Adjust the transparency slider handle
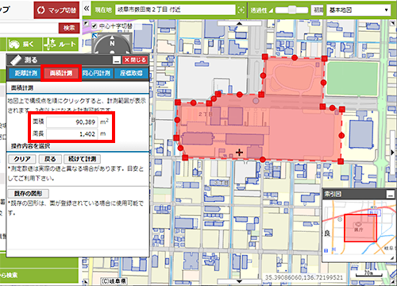397x286 pixels. click(x=292, y=10)
